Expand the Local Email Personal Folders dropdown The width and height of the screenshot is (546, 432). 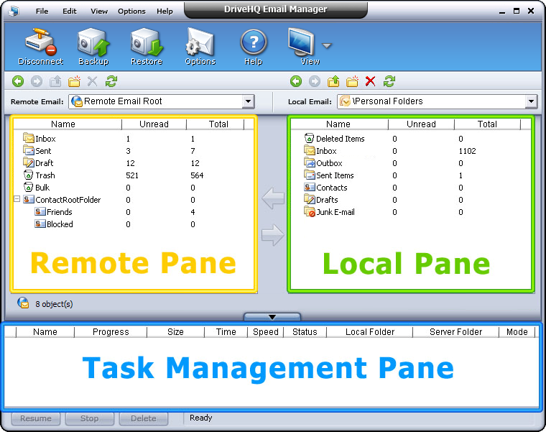(531, 102)
